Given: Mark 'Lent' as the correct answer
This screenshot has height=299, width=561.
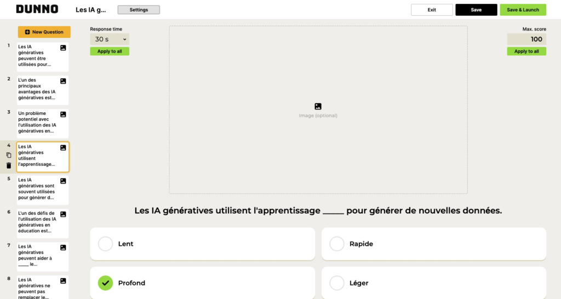Looking at the screenshot, I should point(105,244).
